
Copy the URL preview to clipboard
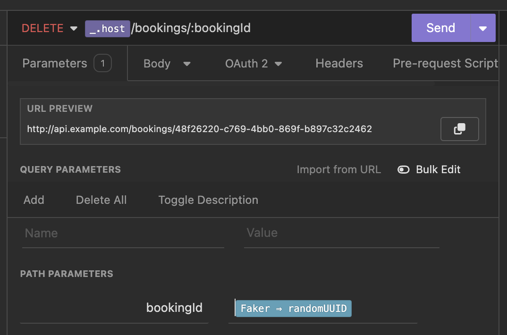pyautogui.click(x=459, y=129)
